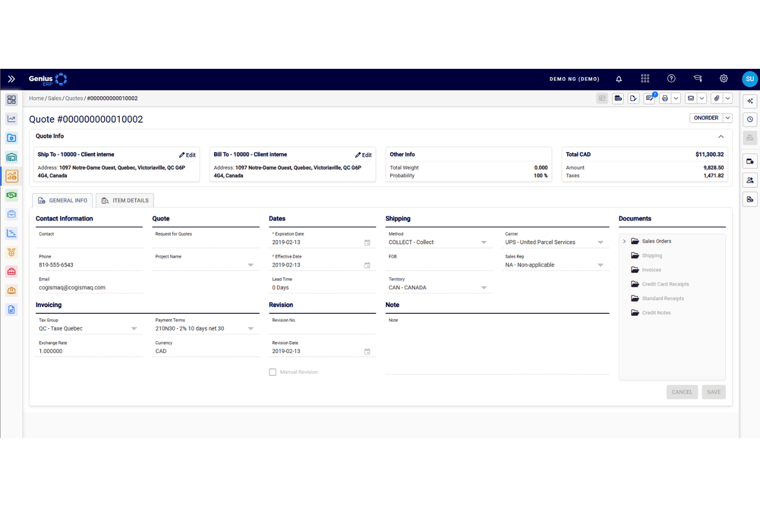Click the Email input field

pos(89,288)
